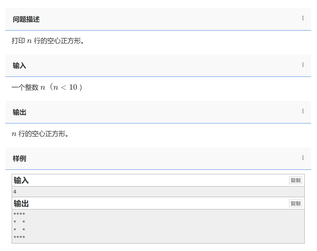Click the sample output asterisk pattern area

coord(19,226)
